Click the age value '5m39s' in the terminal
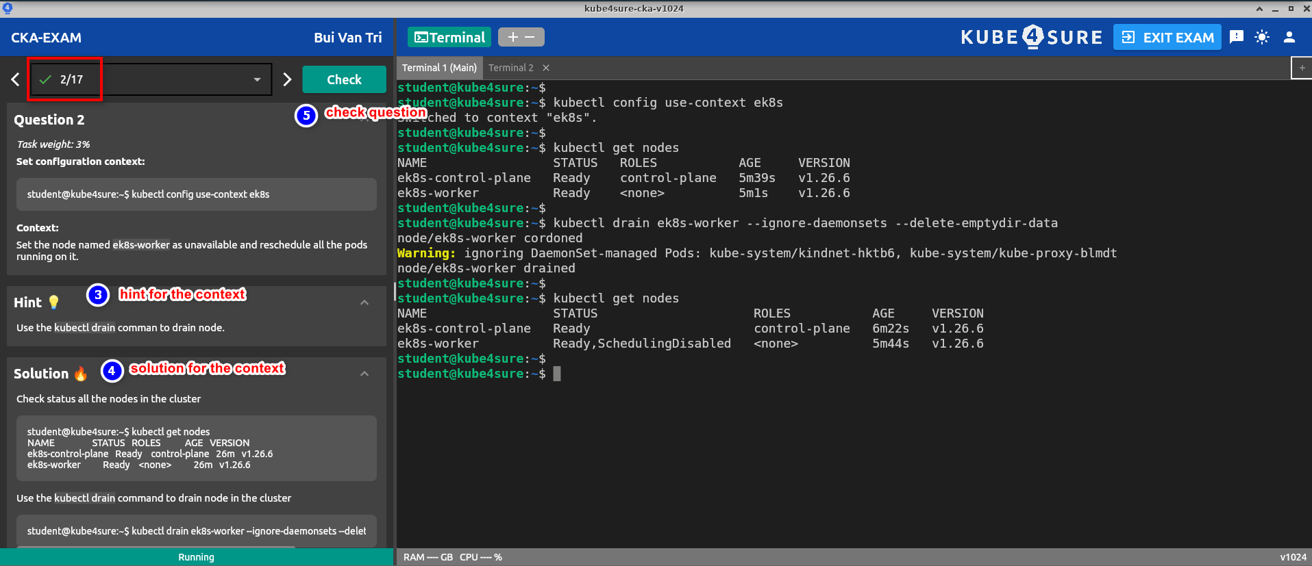The width and height of the screenshot is (1312, 566). tap(757, 178)
